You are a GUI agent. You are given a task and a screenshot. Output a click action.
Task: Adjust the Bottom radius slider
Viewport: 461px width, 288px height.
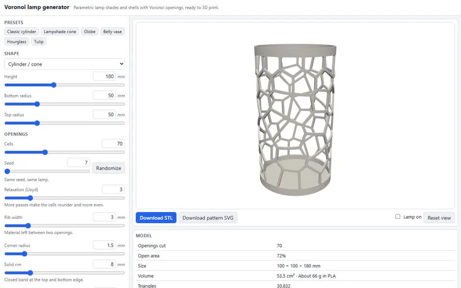point(64,104)
